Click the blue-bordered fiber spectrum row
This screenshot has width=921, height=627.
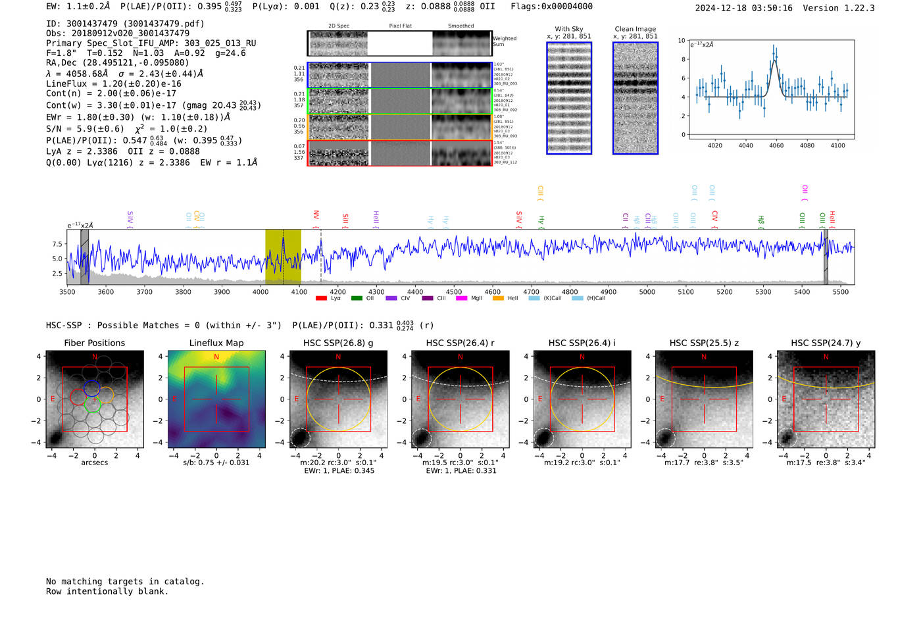tap(399, 75)
